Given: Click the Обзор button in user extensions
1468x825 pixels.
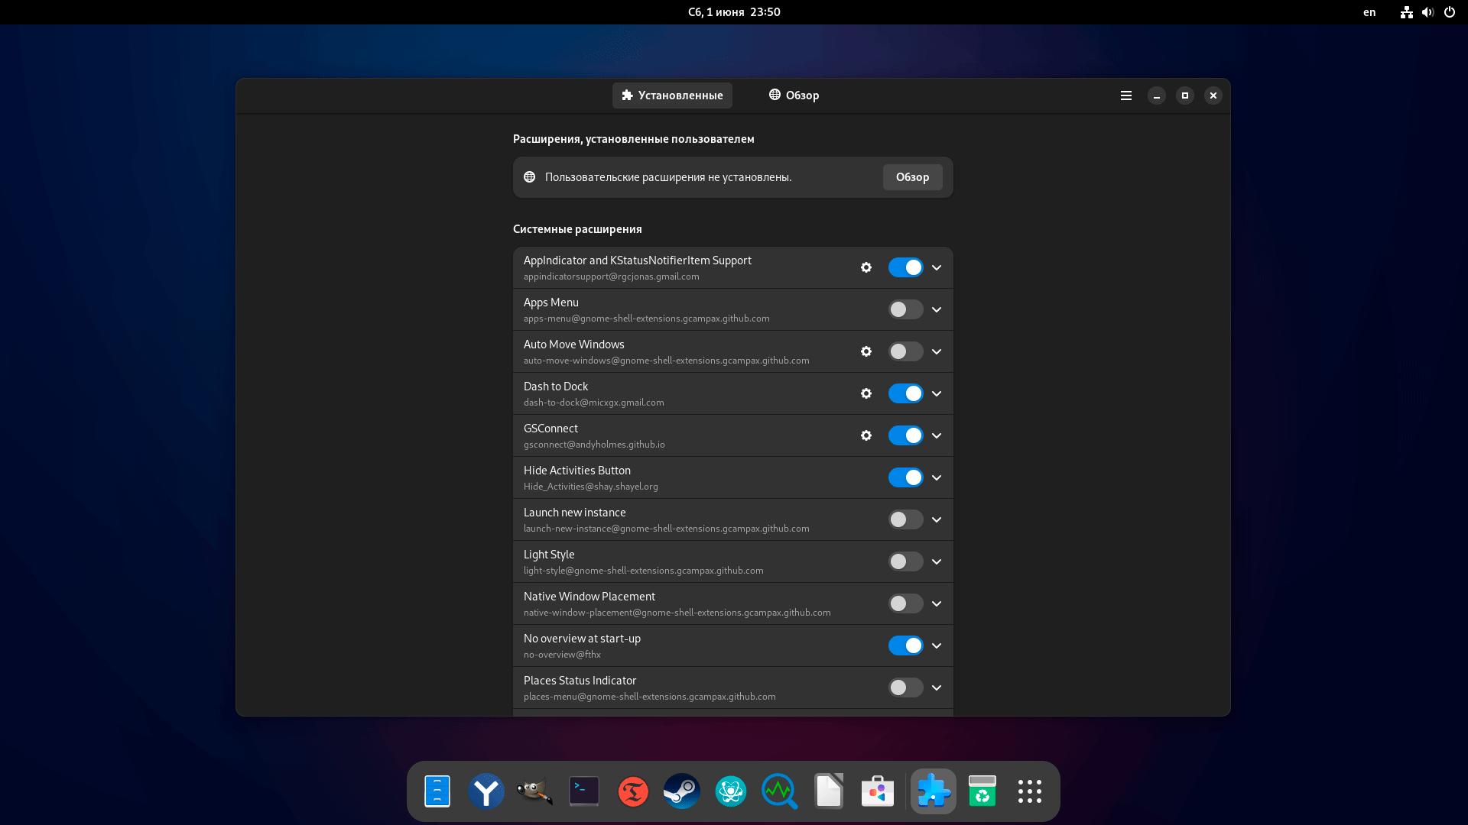Looking at the screenshot, I should pos(912,177).
